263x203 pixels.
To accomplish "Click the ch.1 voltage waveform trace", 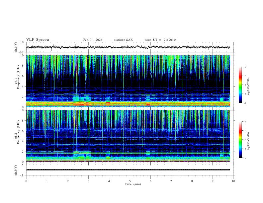I will (128, 47).
